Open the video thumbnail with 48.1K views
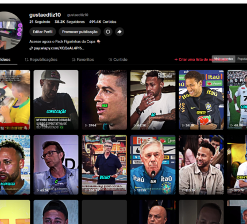247x224 pixels. point(237,100)
